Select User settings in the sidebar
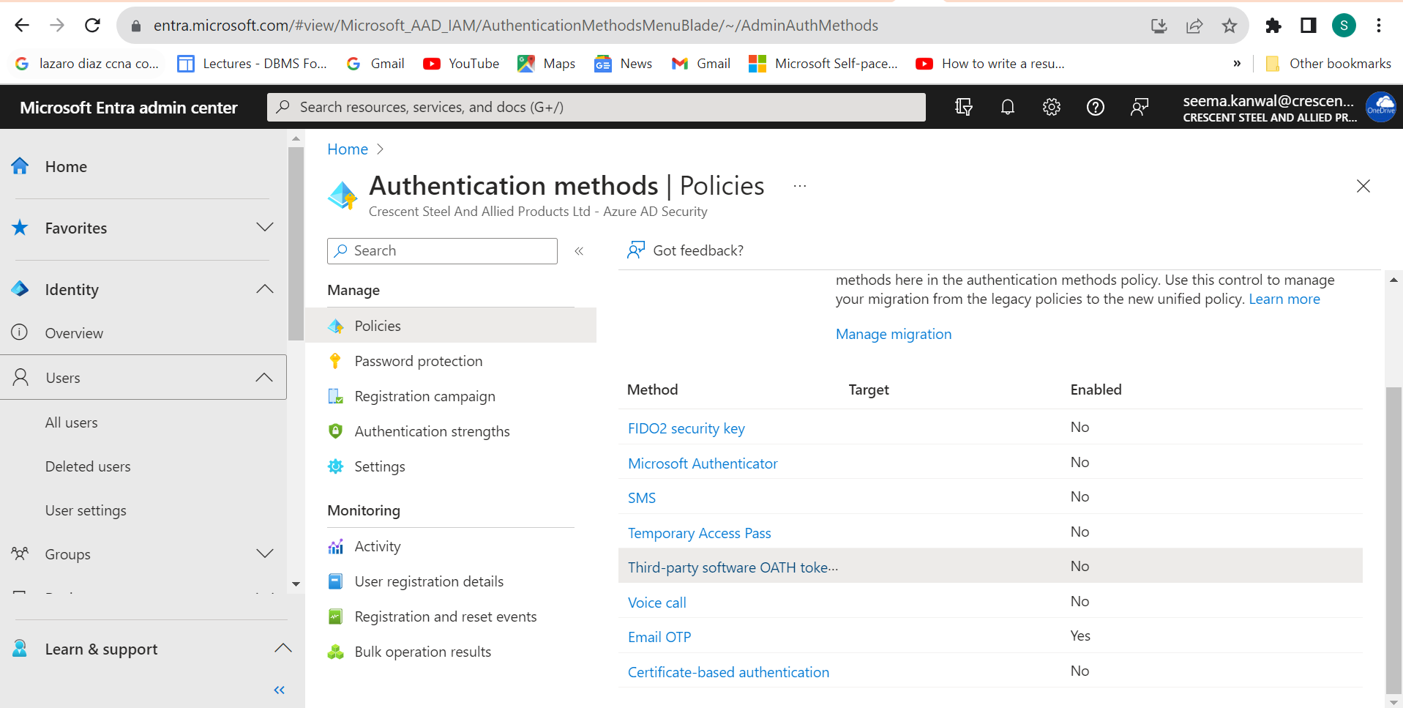 [x=86, y=510]
